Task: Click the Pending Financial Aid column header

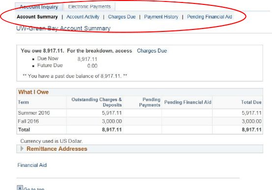Action: click(188, 102)
